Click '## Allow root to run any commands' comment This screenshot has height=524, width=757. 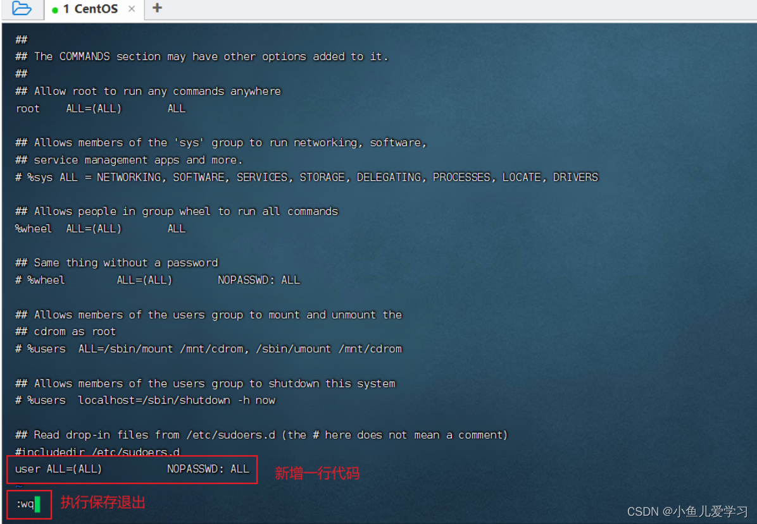point(148,91)
